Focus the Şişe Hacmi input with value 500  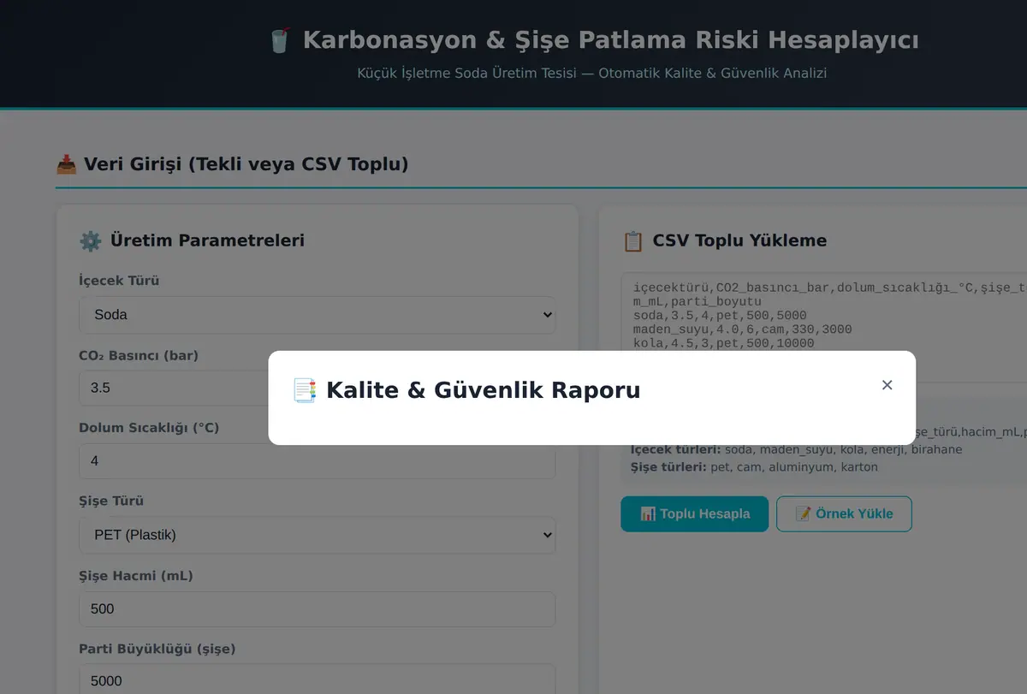(318, 609)
